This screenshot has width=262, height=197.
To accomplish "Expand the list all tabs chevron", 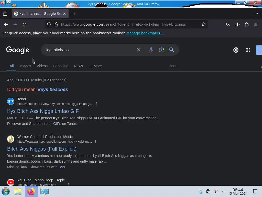I will [257, 14].
